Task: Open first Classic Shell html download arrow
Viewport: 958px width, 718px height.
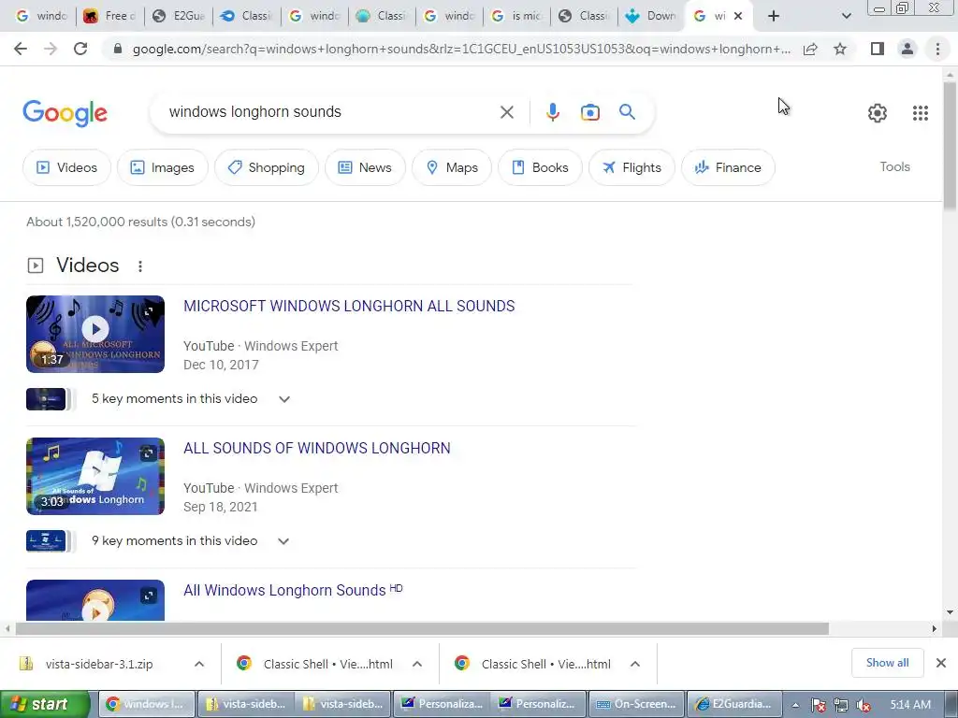Action: point(417,664)
